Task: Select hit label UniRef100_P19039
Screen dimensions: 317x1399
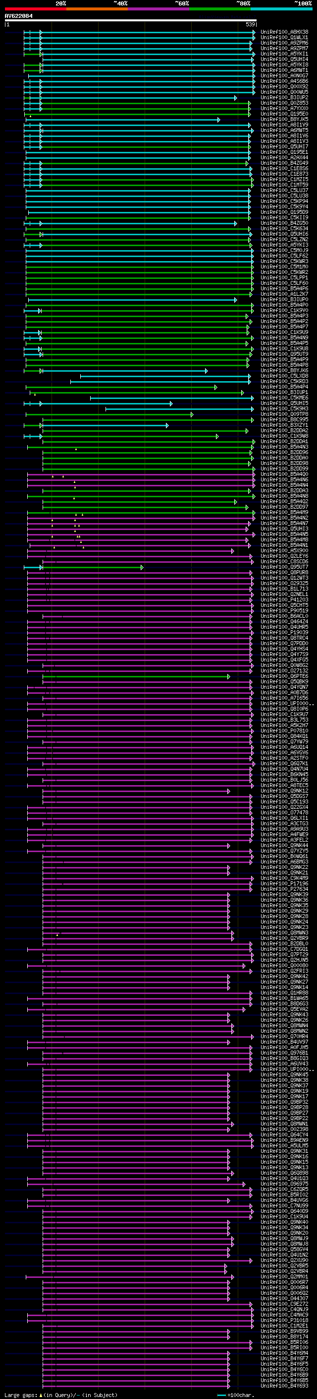Action: [284, 633]
